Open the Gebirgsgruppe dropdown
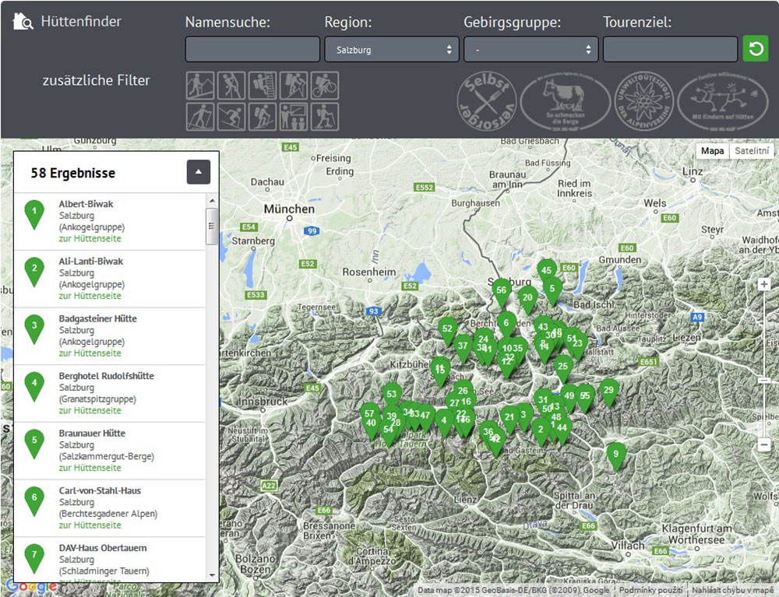Image resolution: width=779 pixels, height=597 pixels. [530, 49]
